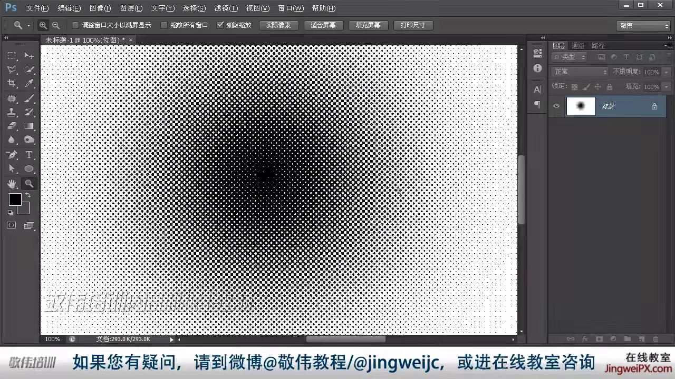The image size is (675, 379).
Task: Toggle Quick Mask mode
Action: pyautogui.click(x=11, y=225)
